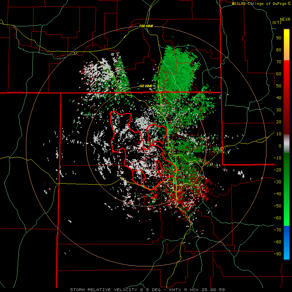Click the "NEXR" label above the color scale
Image resolution: width=292 pixels, height=292 pixels.
coord(285,19)
